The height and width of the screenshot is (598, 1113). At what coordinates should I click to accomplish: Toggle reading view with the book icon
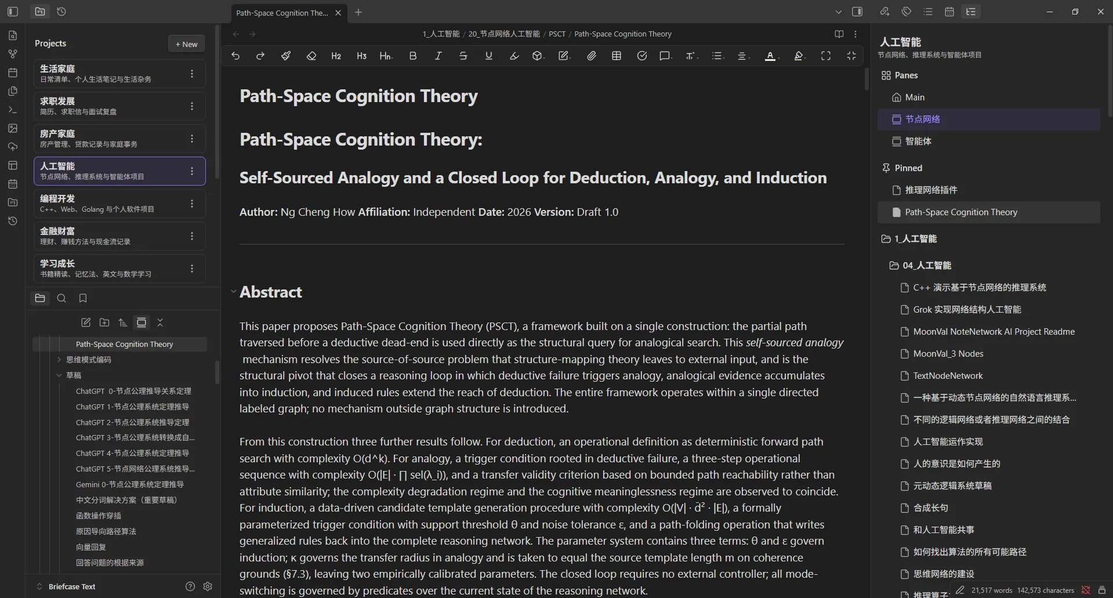[839, 34]
